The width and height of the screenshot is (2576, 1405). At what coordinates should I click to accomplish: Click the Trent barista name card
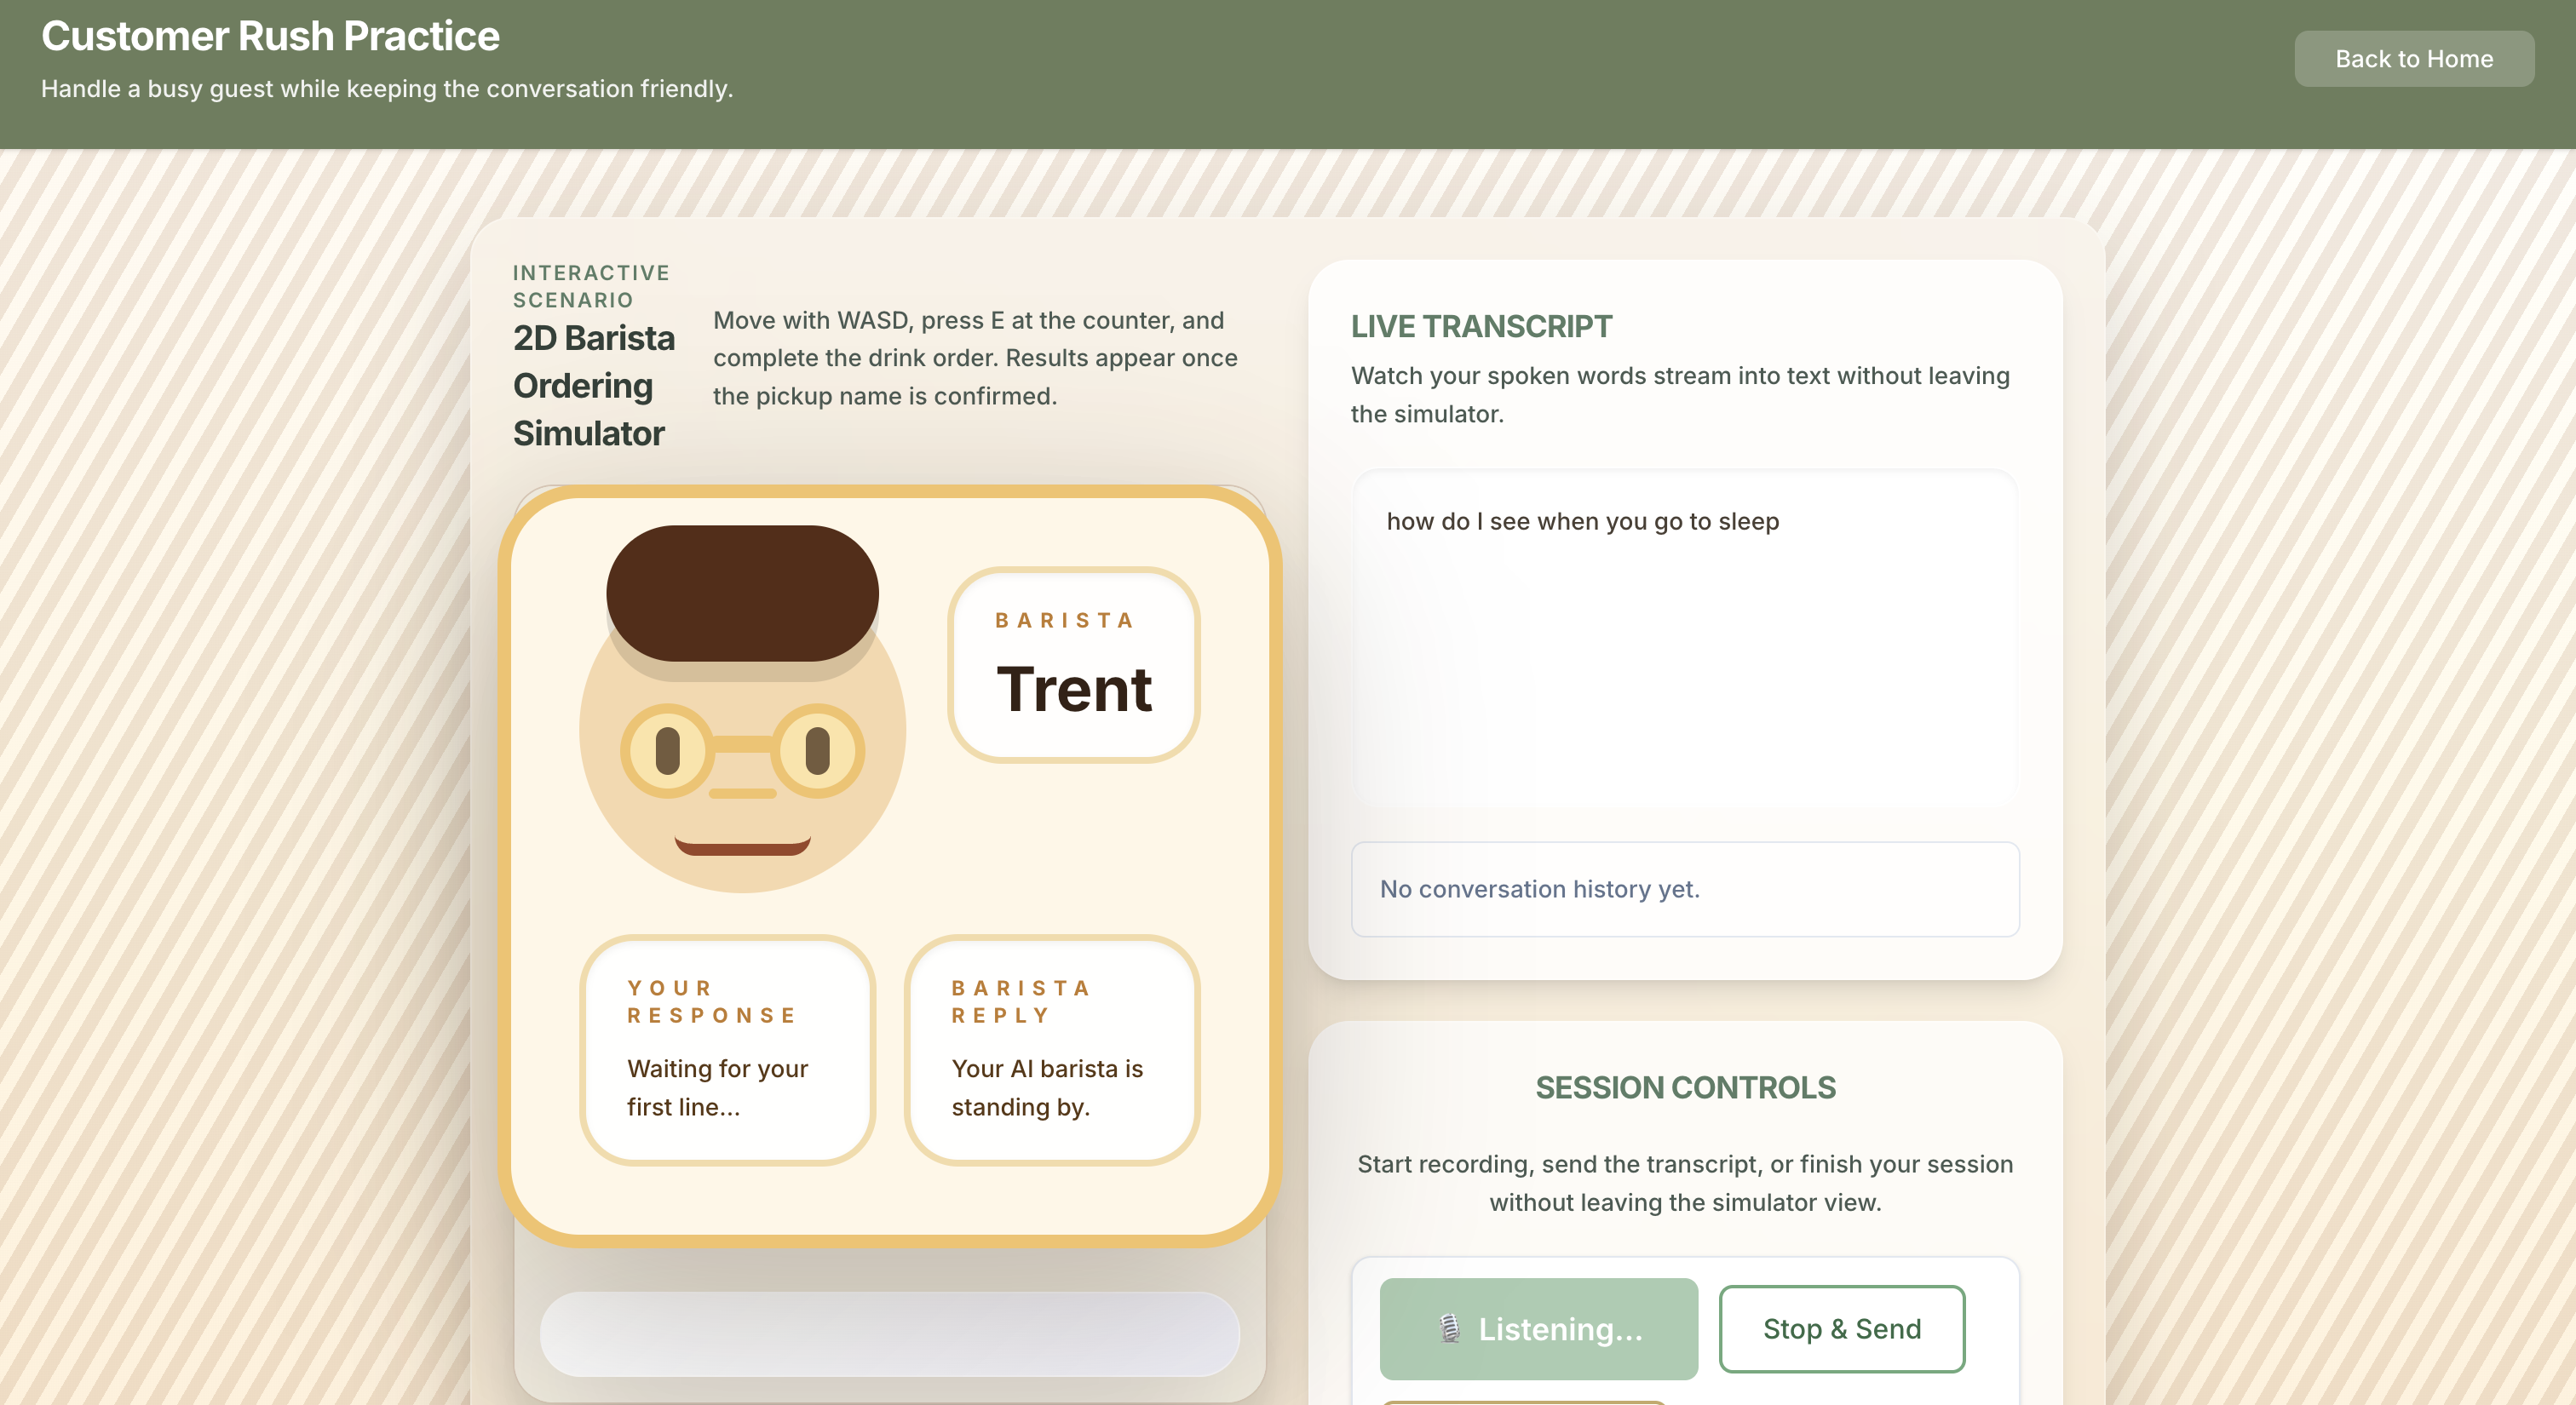[1073, 666]
